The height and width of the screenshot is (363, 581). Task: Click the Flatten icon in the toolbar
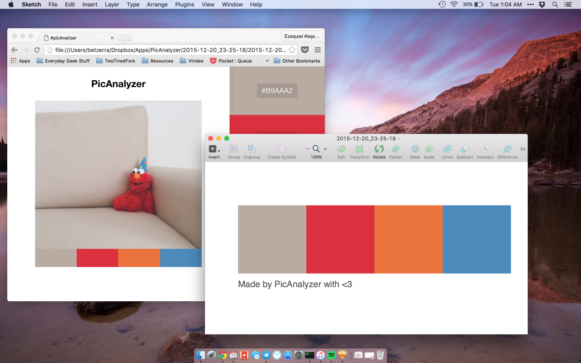[396, 150]
